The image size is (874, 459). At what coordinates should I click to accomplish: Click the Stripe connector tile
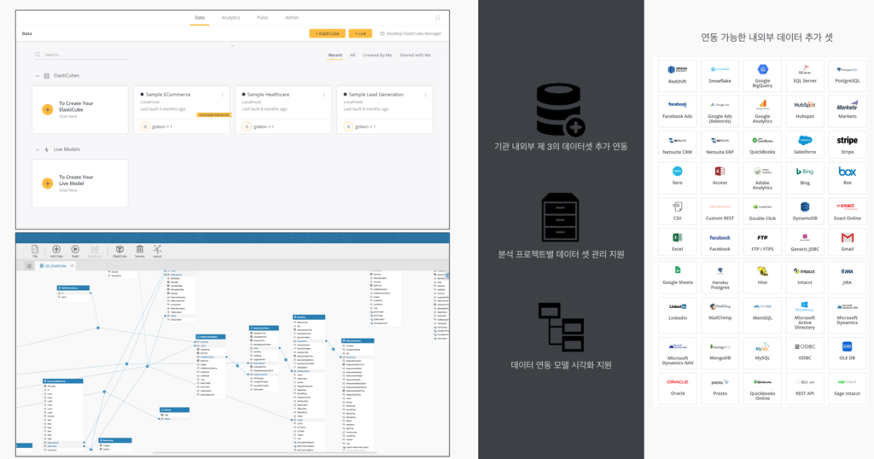[848, 146]
